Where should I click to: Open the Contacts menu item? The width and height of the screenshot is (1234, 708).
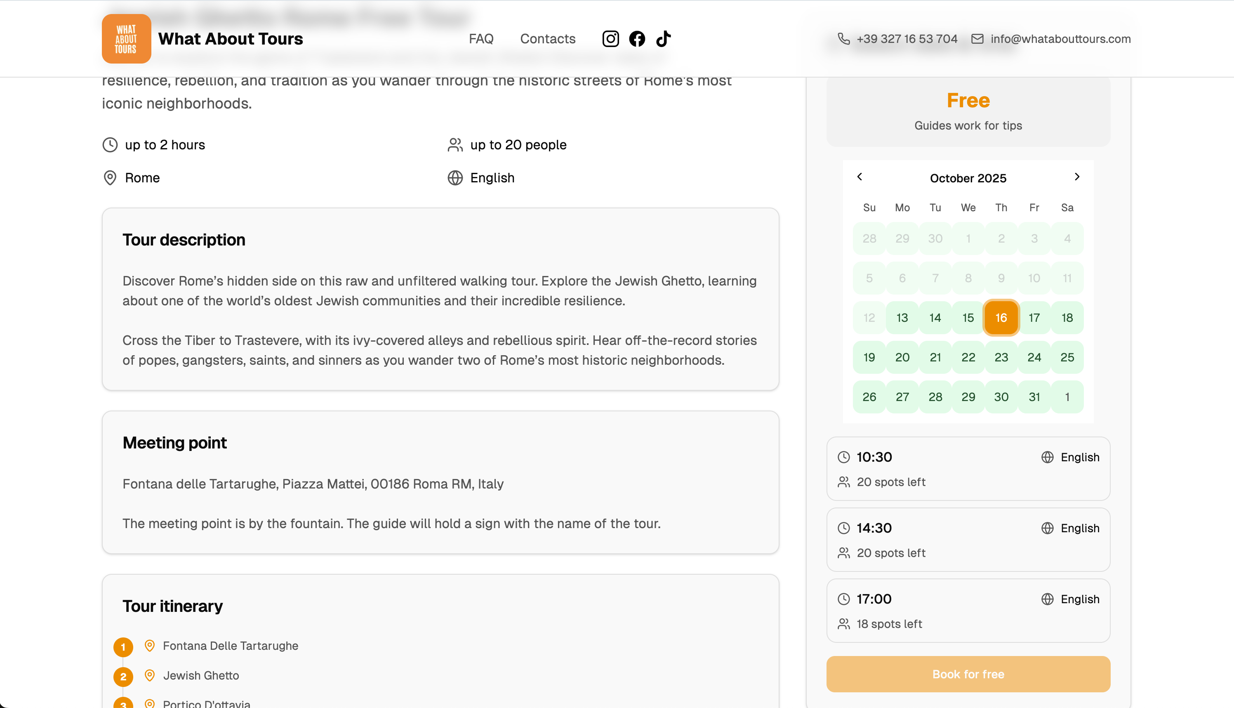(547, 39)
